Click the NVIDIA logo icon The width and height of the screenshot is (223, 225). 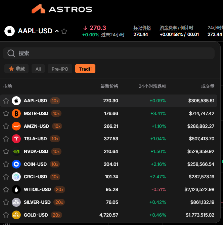(16, 152)
